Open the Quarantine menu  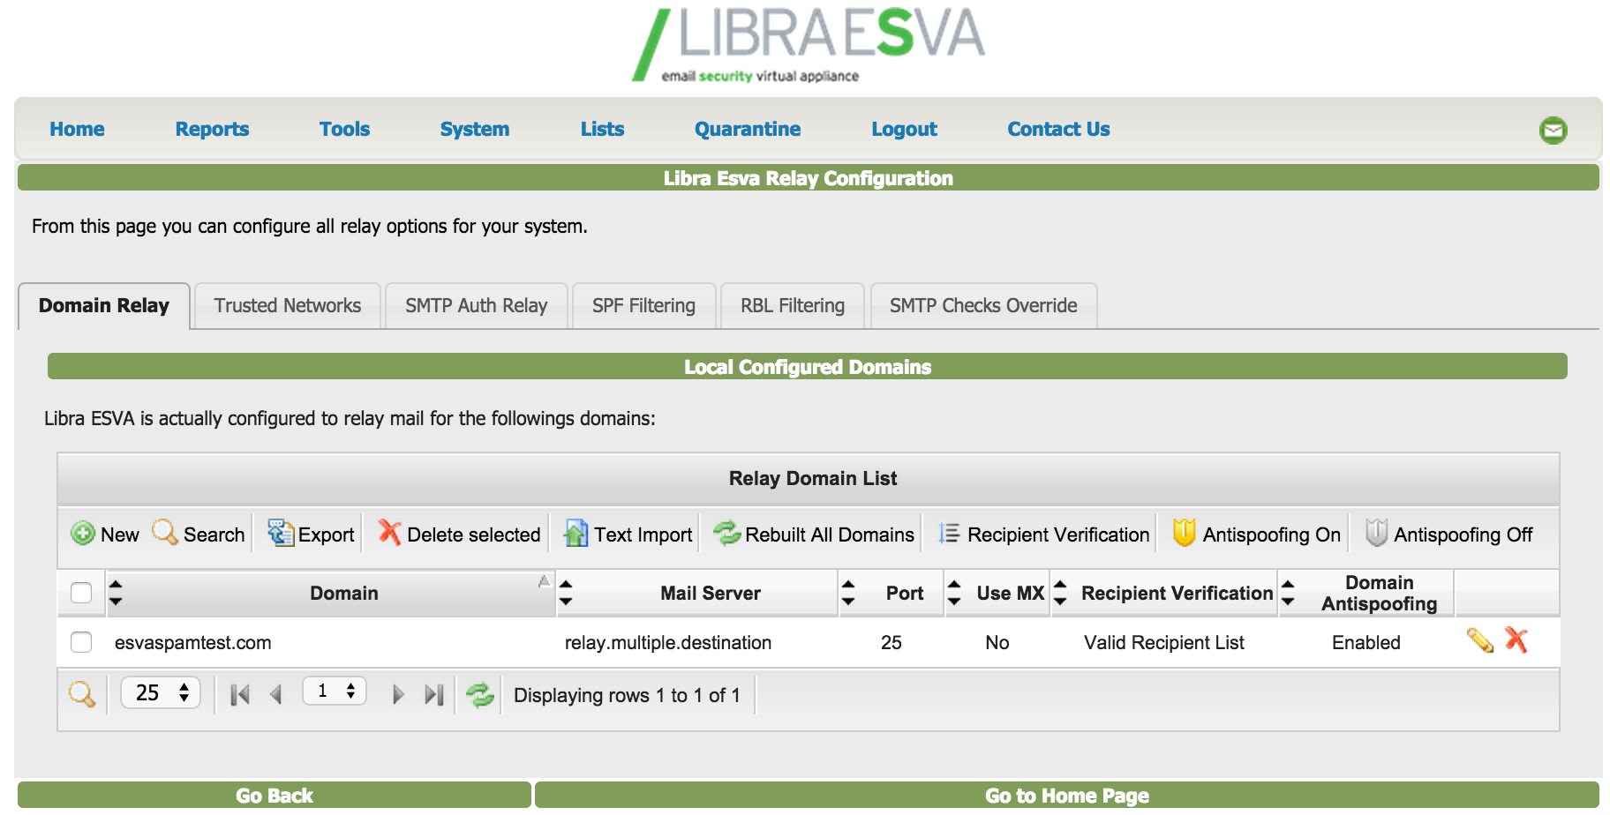click(747, 129)
